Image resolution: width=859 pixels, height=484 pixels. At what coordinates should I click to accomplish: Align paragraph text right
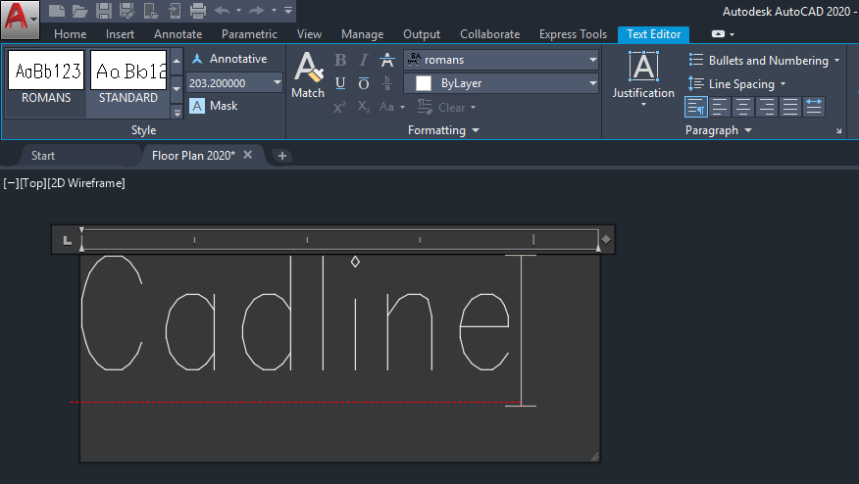click(767, 108)
